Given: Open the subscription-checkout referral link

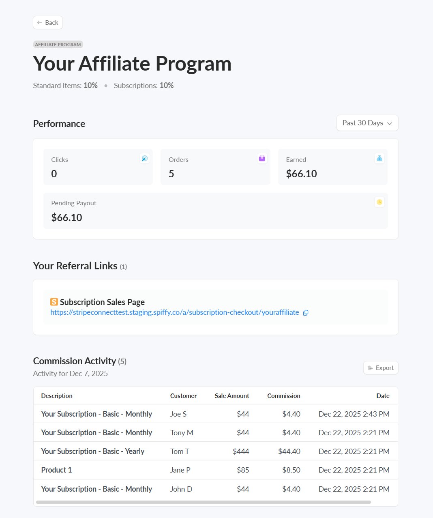Looking at the screenshot, I should 174,312.
